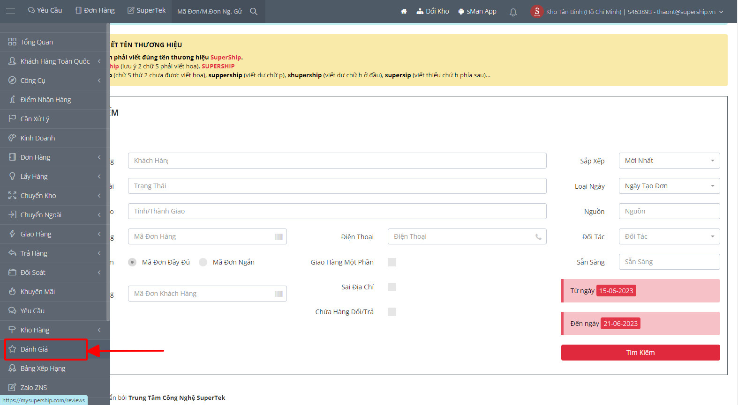Image resolution: width=738 pixels, height=405 pixels.
Task: Expand the Công Cụ sidebar submenu
Action: 53,81
